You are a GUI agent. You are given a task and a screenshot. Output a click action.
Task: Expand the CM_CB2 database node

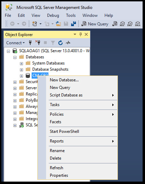[21, 76]
